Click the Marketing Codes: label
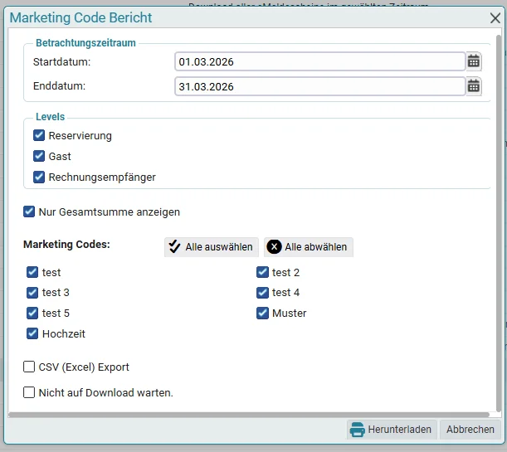The image size is (507, 452). (x=66, y=245)
